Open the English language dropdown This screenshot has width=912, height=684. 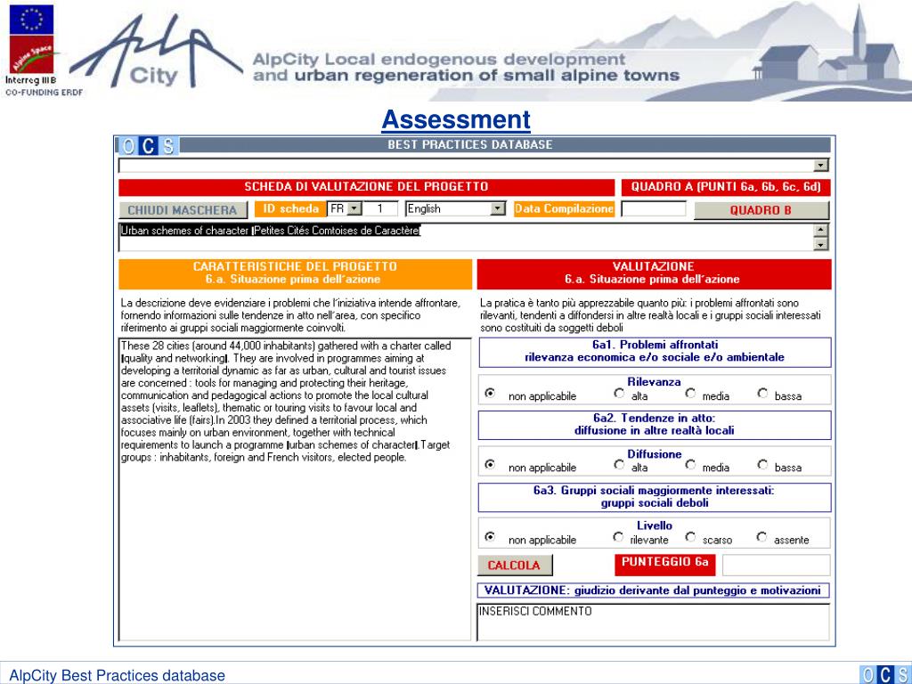coord(498,208)
